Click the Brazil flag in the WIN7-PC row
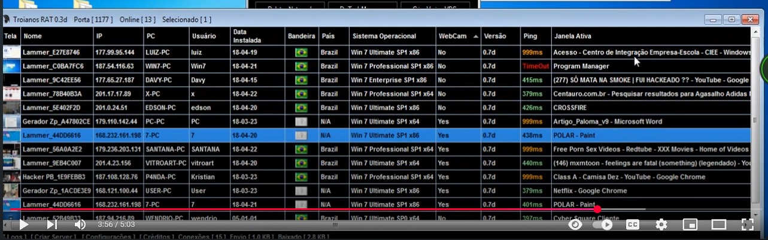The height and width of the screenshot is (240, 768). point(301,66)
